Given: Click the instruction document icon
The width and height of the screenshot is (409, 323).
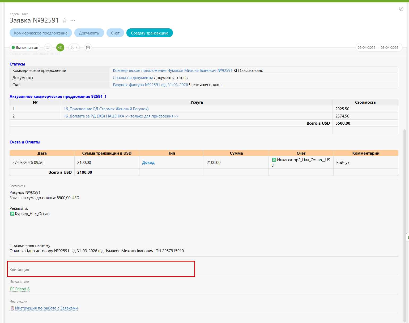Looking at the screenshot, I should pyautogui.click(x=12, y=308).
